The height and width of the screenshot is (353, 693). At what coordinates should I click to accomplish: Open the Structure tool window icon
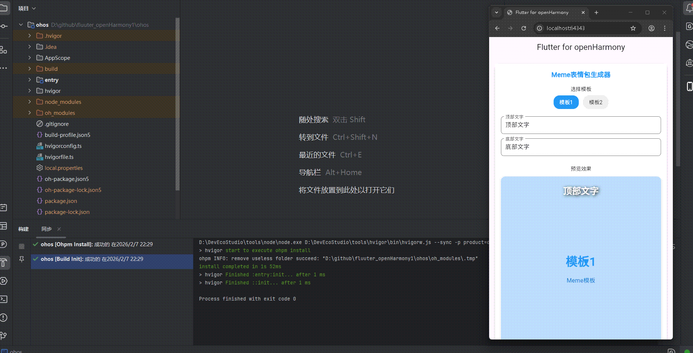[4, 50]
